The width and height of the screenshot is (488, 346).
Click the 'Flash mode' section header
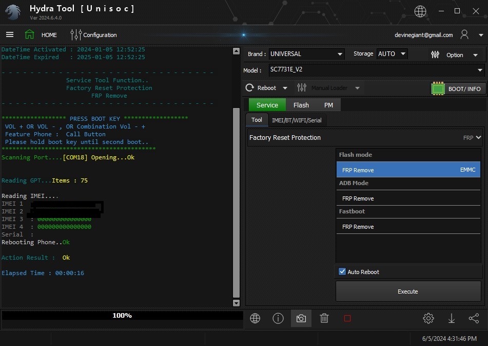[x=356, y=155]
